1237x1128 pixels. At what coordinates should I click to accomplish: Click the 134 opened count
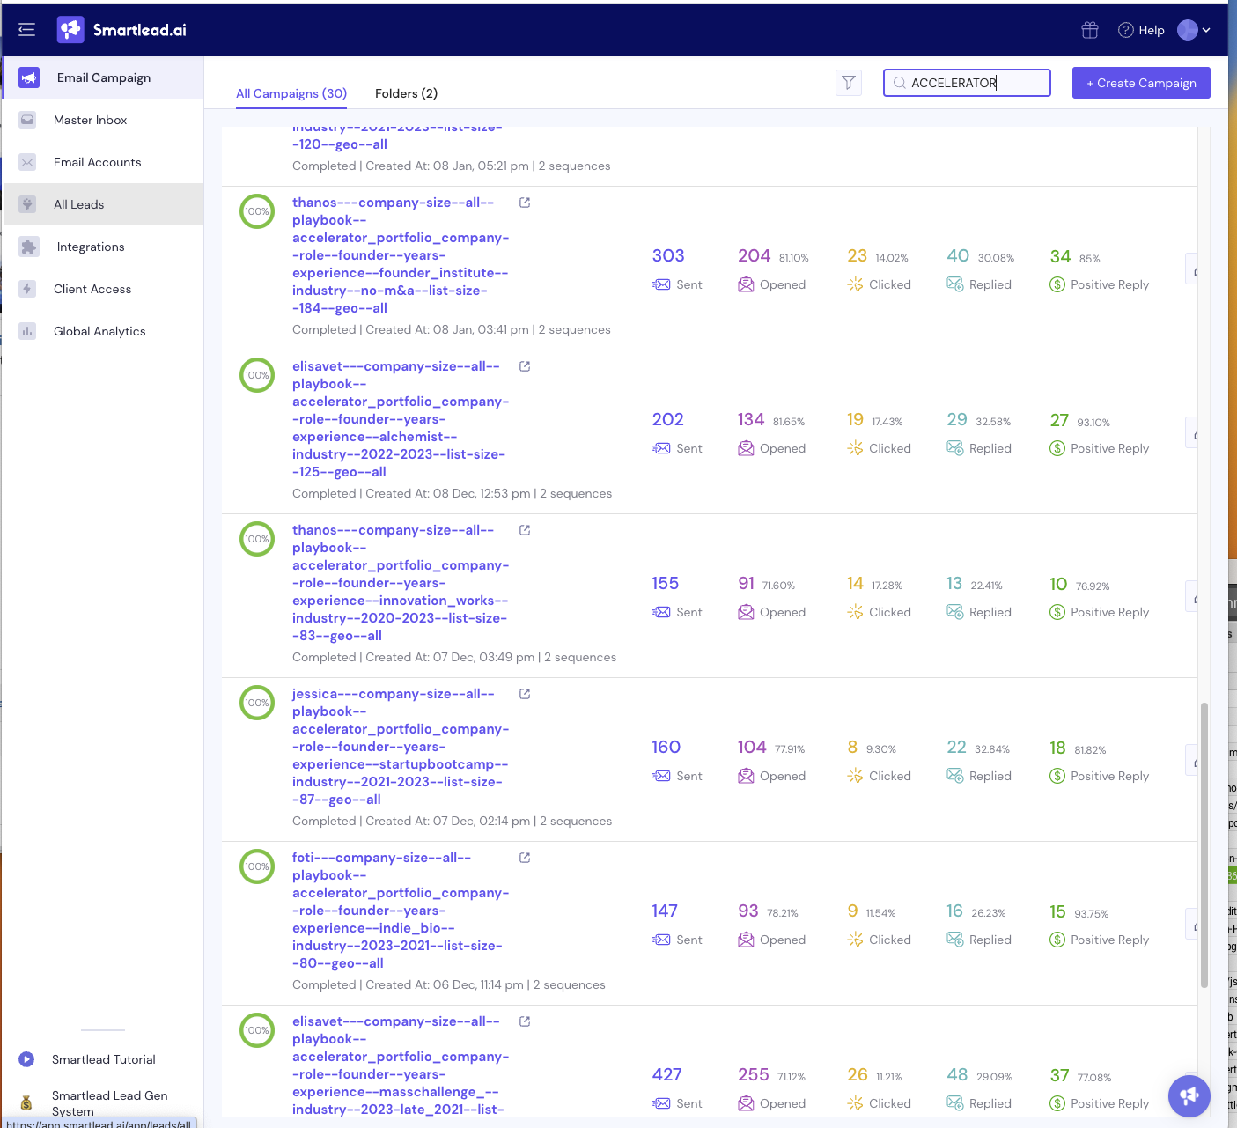tap(751, 419)
